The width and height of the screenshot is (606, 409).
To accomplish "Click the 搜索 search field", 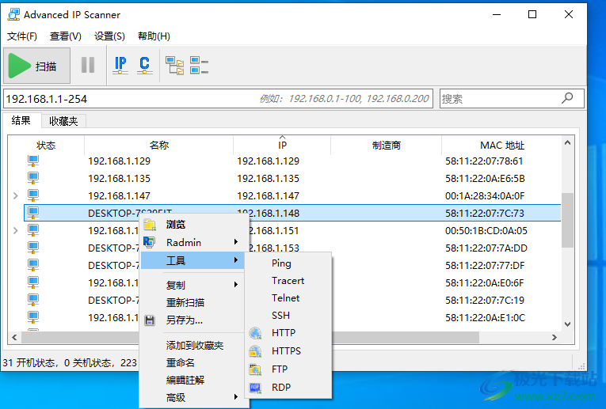I will 512,99.
